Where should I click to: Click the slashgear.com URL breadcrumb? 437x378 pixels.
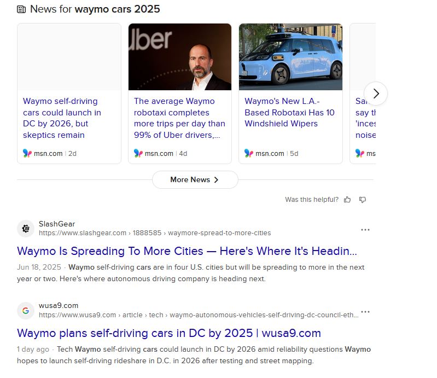click(155, 233)
